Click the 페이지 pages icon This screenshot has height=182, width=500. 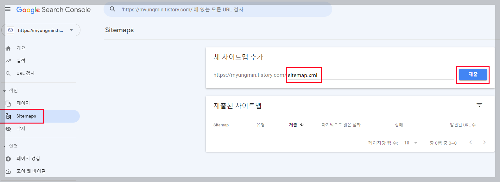click(x=8, y=103)
